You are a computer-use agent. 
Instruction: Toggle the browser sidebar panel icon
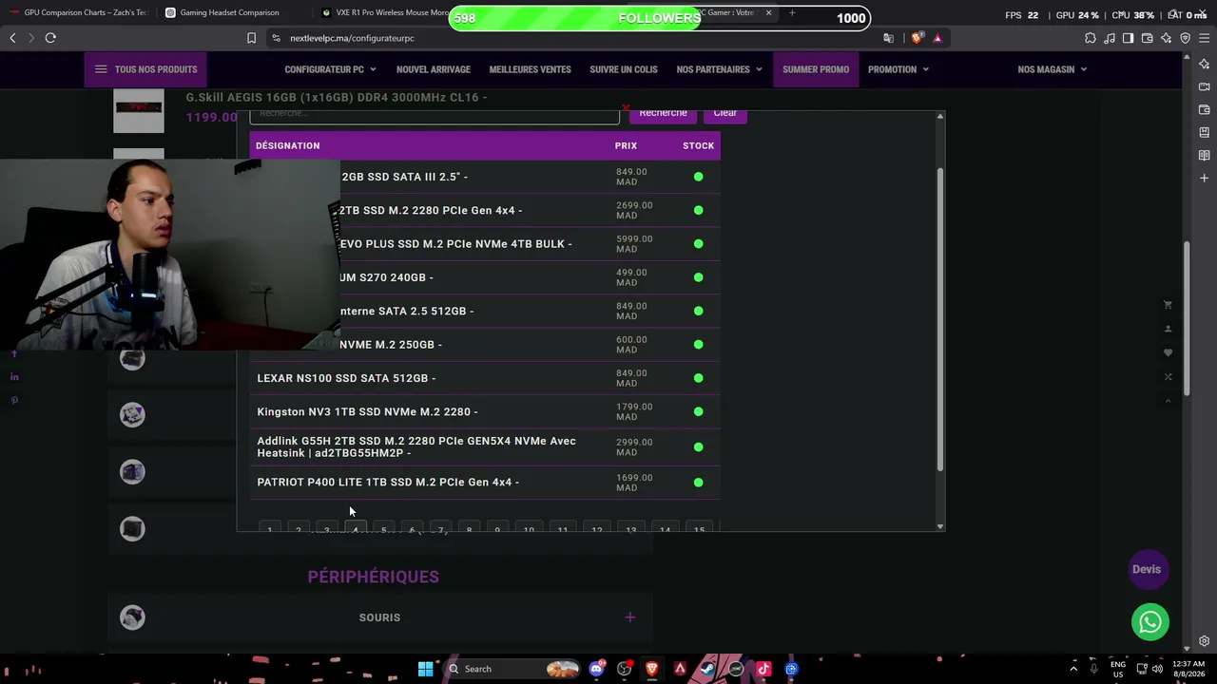click(1129, 38)
